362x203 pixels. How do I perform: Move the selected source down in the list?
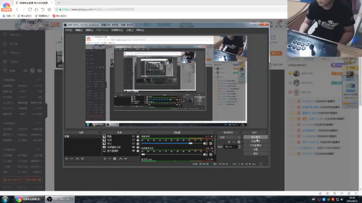(x=126, y=159)
